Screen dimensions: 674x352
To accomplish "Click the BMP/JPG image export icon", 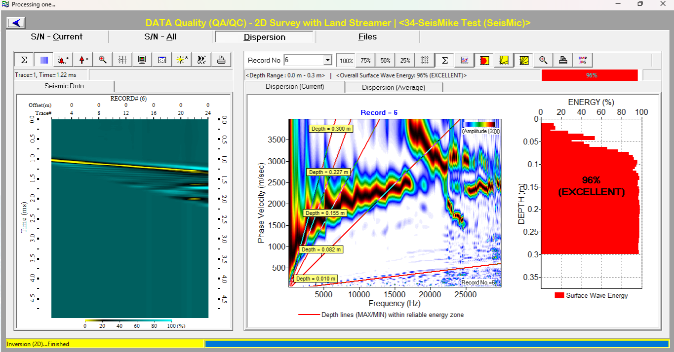I will click(x=583, y=60).
